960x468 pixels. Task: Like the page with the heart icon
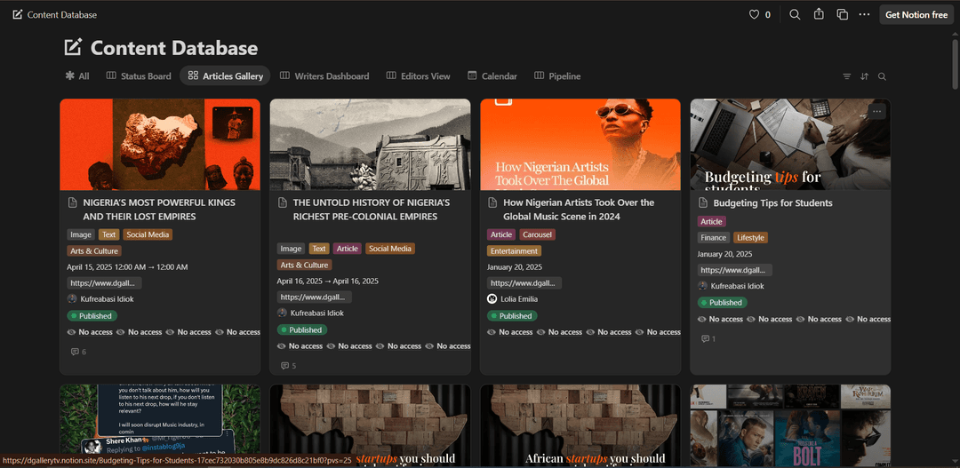coord(755,15)
